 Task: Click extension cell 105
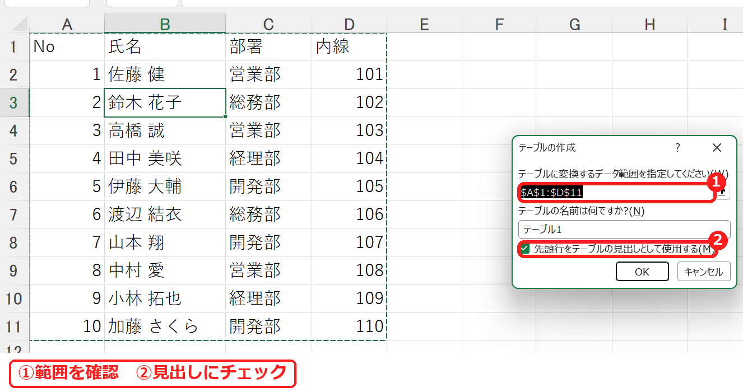click(349, 186)
